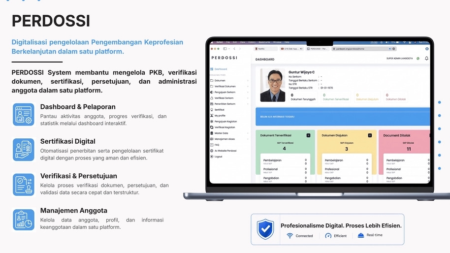The width and height of the screenshot is (450, 253).
Task: Click the Dokumen Terunggah stat card
Action: point(303,97)
